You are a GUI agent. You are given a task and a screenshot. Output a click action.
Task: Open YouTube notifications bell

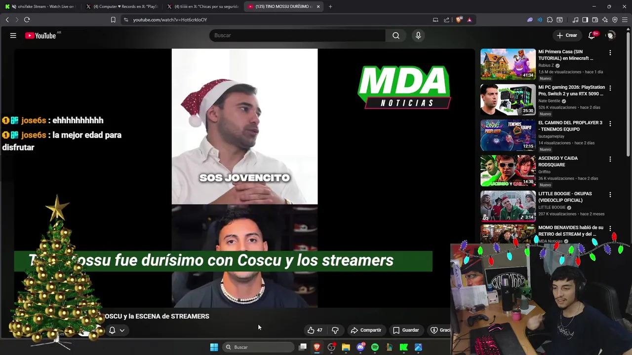click(592, 35)
